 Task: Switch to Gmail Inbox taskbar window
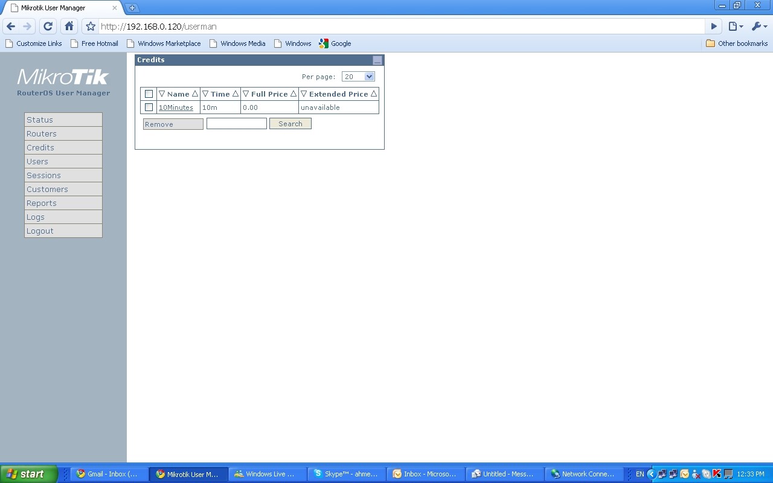coord(110,474)
